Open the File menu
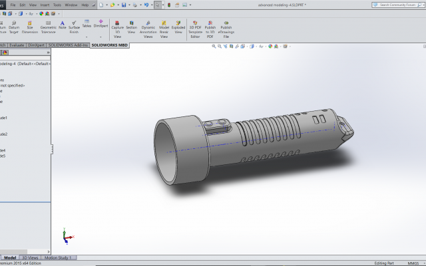This screenshot has width=426, height=266. pos(13,5)
